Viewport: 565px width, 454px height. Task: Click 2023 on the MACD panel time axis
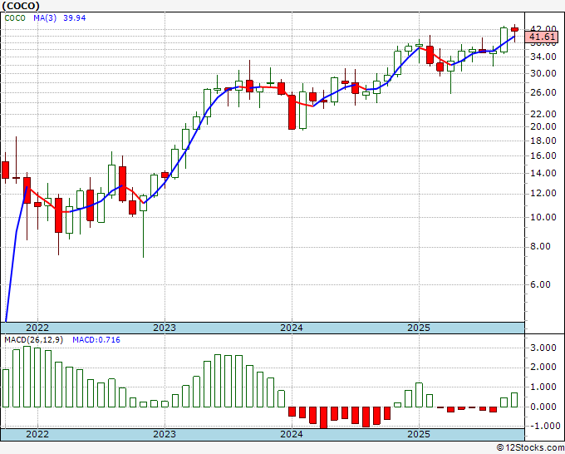pyautogui.click(x=165, y=434)
